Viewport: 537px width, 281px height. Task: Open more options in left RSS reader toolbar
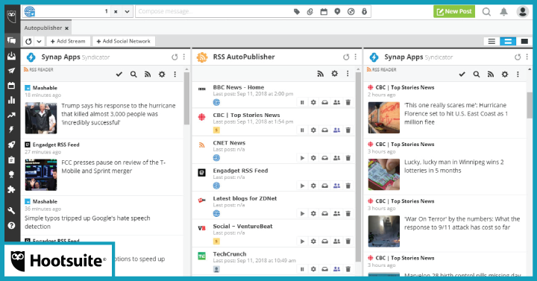tap(175, 75)
